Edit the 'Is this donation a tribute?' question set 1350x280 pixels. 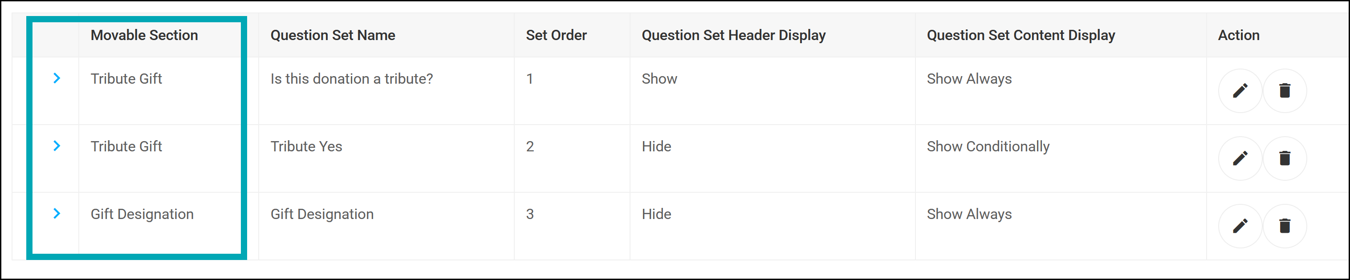pyautogui.click(x=1240, y=91)
